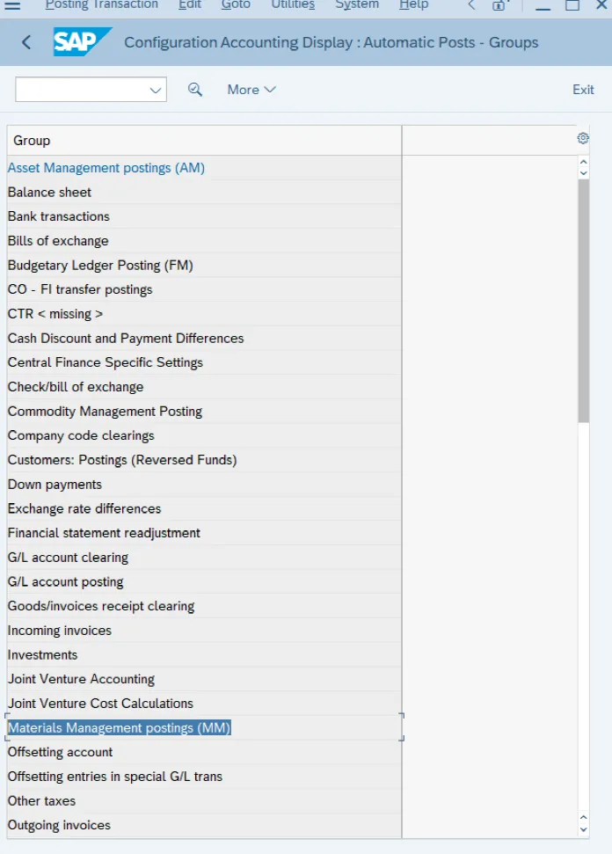The height and width of the screenshot is (854, 612).
Task: Click the SAP logo
Action: [x=82, y=42]
